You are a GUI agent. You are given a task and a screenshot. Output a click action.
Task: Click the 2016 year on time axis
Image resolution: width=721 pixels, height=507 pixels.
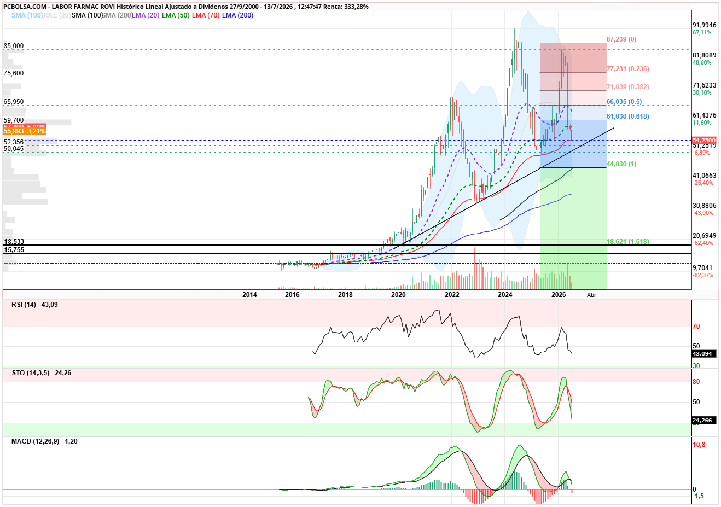pyautogui.click(x=292, y=295)
